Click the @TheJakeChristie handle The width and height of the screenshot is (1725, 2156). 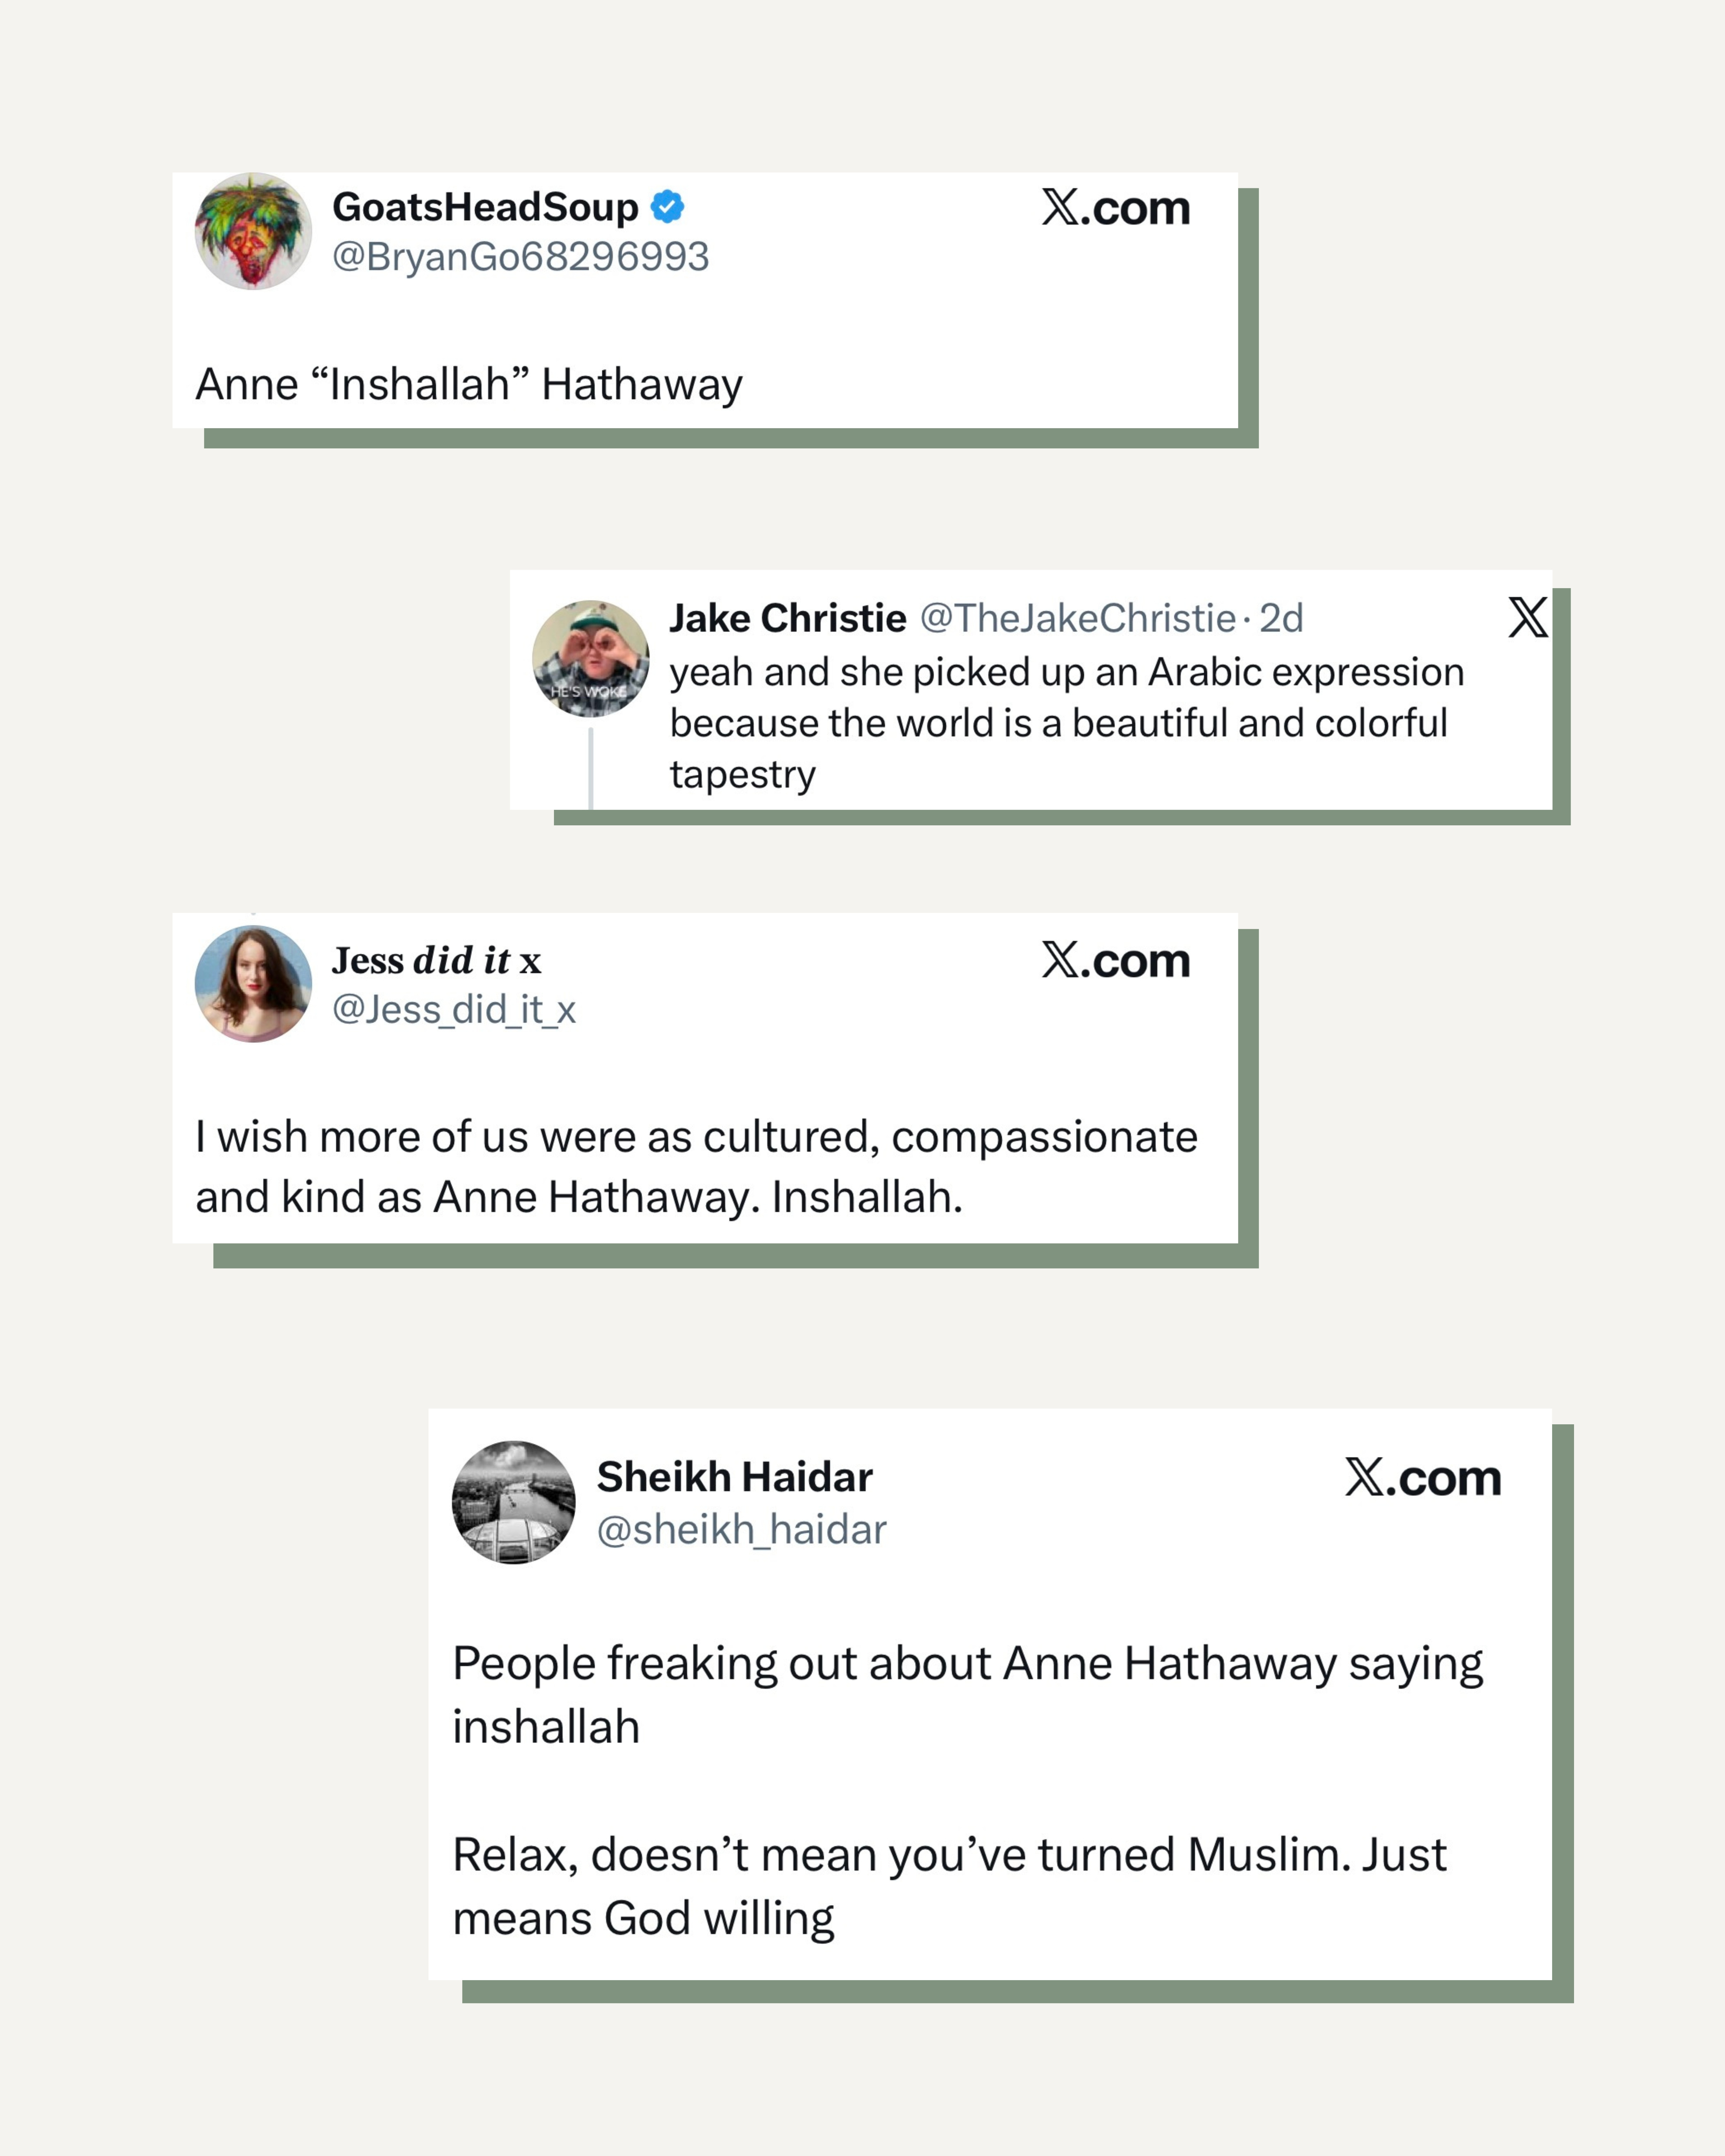tap(1078, 618)
